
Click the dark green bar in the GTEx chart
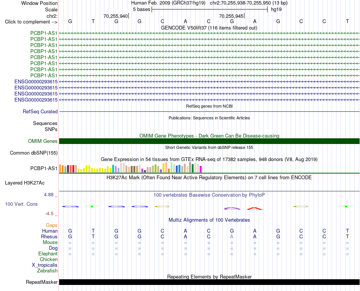pyautogui.click(x=193, y=168)
